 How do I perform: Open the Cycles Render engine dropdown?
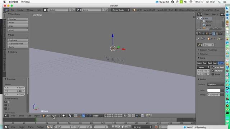120,10
